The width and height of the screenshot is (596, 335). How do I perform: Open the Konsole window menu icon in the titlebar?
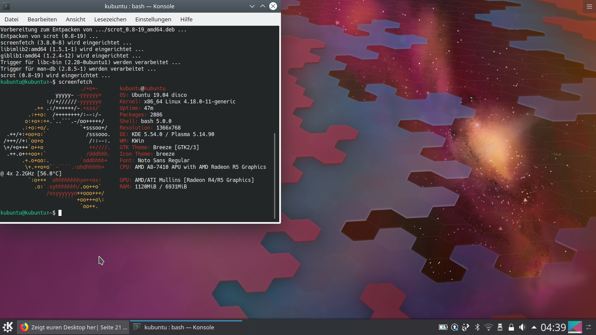pos(6,6)
